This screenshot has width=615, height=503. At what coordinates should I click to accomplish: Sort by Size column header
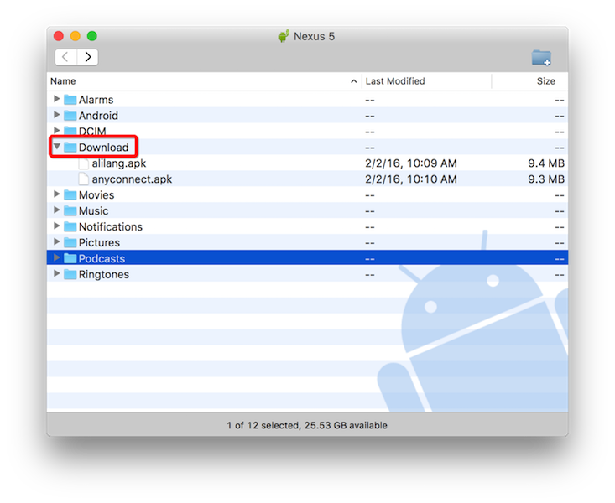(x=545, y=81)
